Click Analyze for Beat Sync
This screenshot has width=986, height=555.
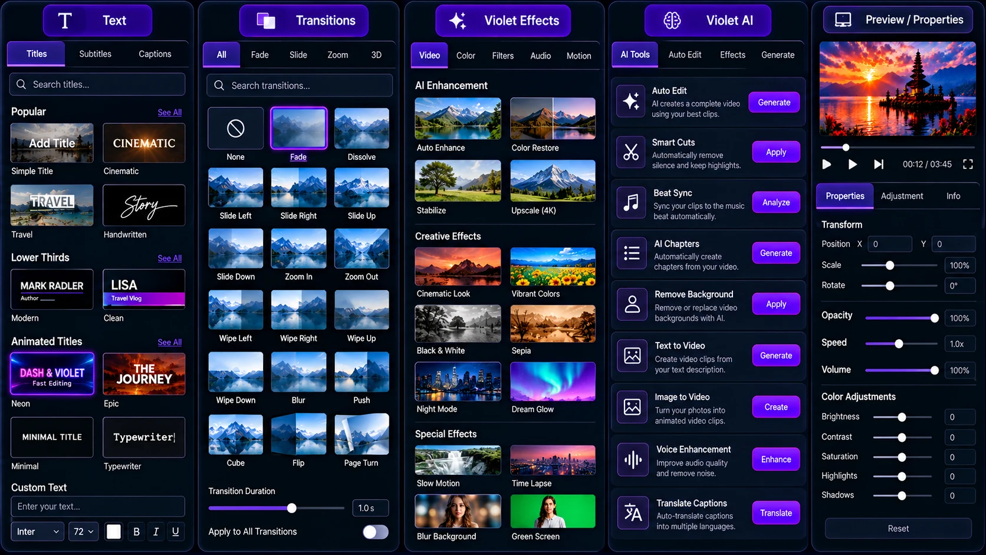776,202
